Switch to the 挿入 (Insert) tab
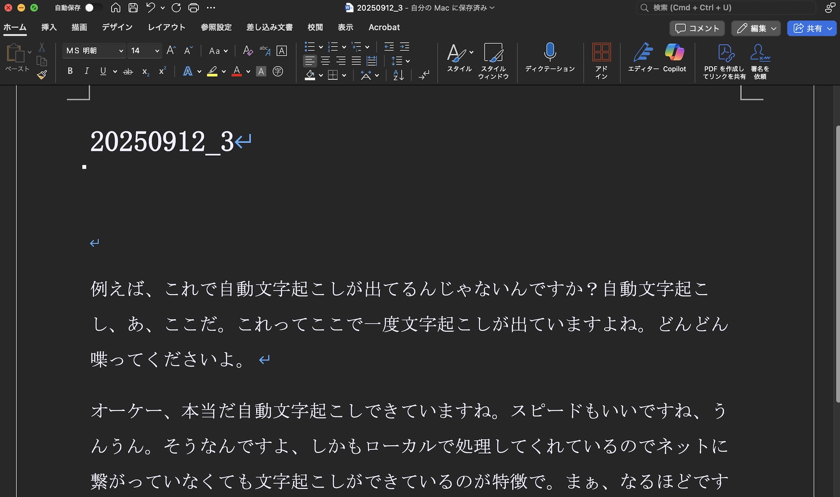The image size is (840, 497). pyautogui.click(x=49, y=27)
